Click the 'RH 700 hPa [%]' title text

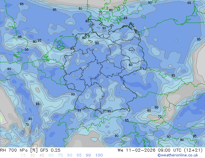[19, 150]
